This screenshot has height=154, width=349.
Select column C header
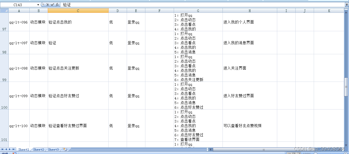click(x=78, y=10)
